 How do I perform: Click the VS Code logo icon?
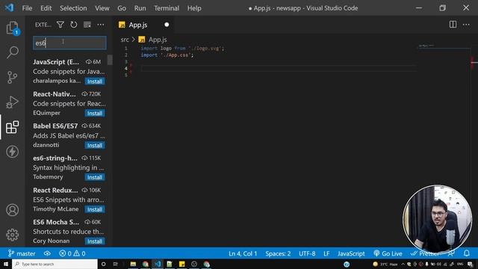9,7
